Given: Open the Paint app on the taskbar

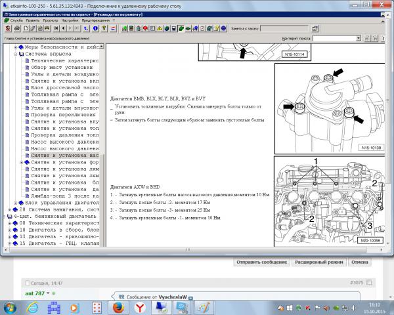Looking at the screenshot, I should click(x=204, y=308).
